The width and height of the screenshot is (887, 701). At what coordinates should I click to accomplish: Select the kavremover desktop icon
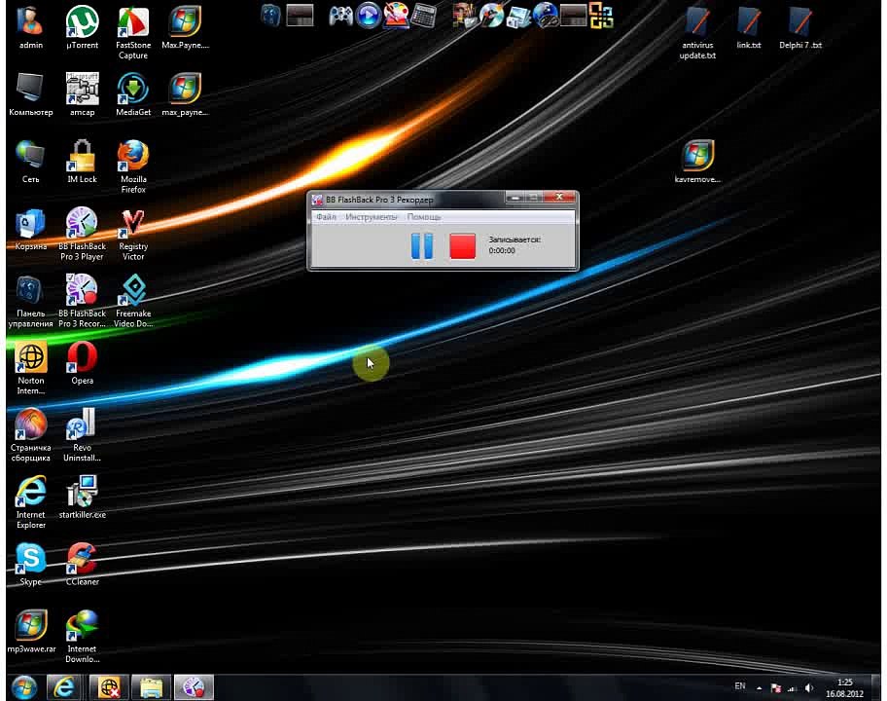coord(697,162)
